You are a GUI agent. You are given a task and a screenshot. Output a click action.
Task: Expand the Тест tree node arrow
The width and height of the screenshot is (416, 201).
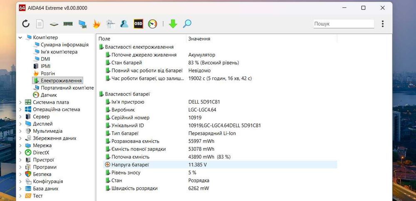tap(20, 196)
